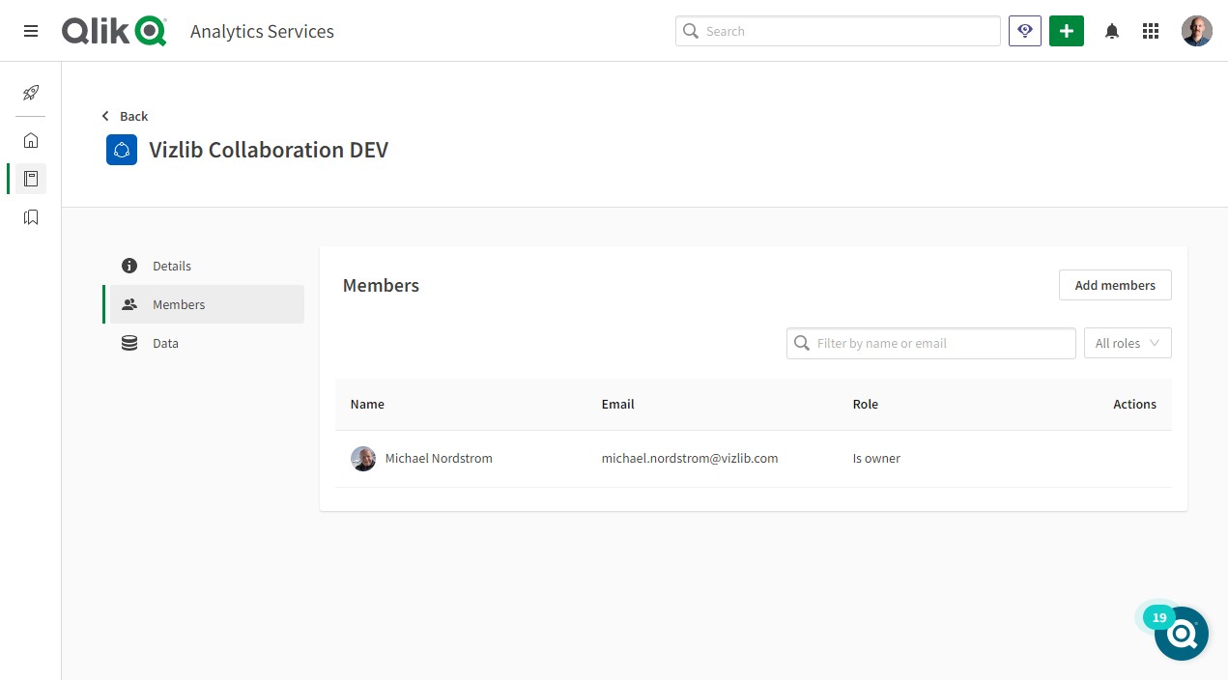The image size is (1228, 680).
Task: Open the insight eye icon button
Action: [1025, 31]
